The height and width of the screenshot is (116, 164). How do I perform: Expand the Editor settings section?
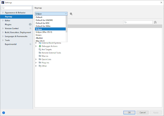tap(3, 20)
